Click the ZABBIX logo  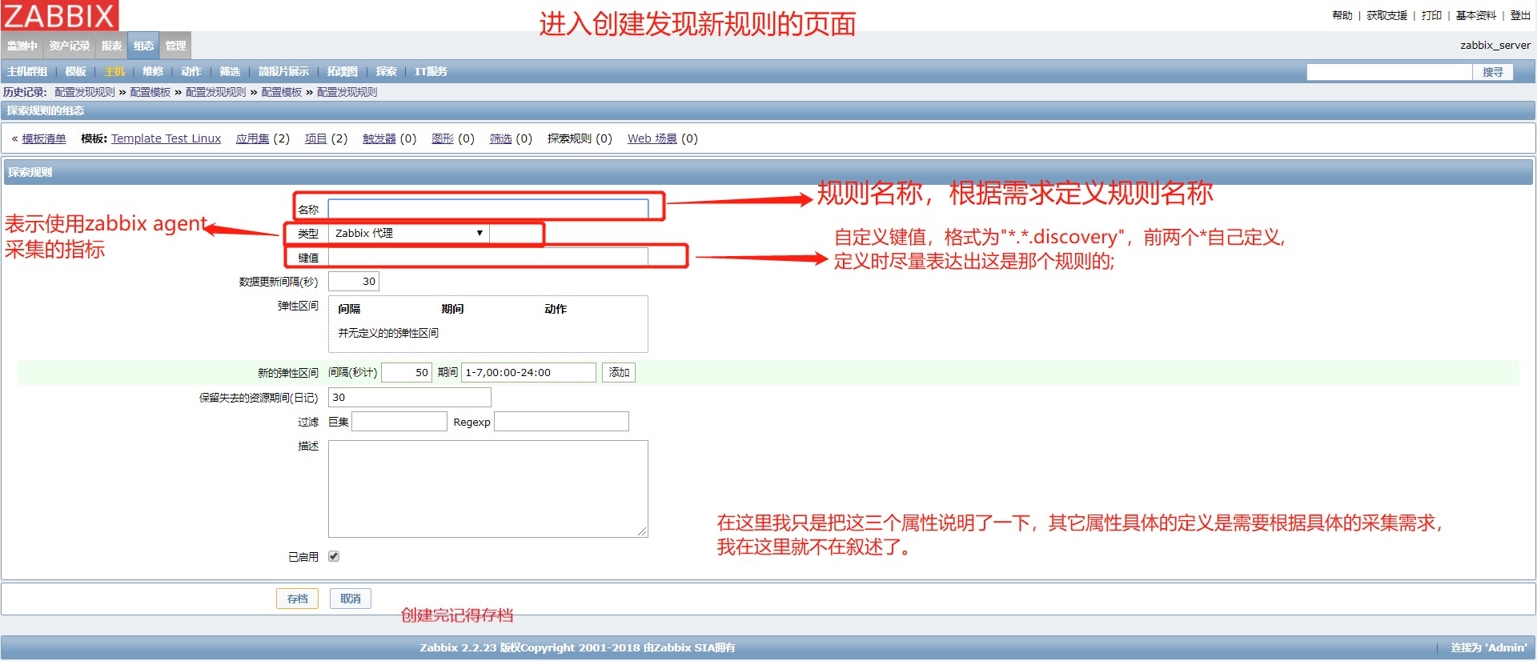tap(59, 15)
